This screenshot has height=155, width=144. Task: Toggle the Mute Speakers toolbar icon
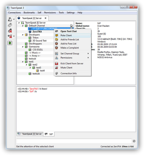point(10,36)
